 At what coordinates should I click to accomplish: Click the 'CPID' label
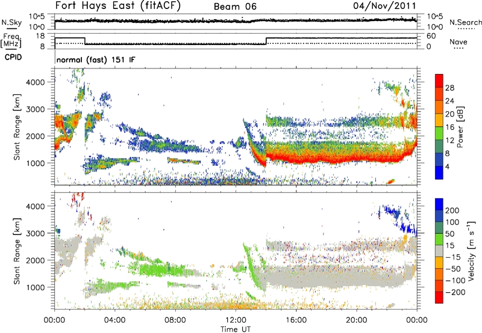pos(13,57)
